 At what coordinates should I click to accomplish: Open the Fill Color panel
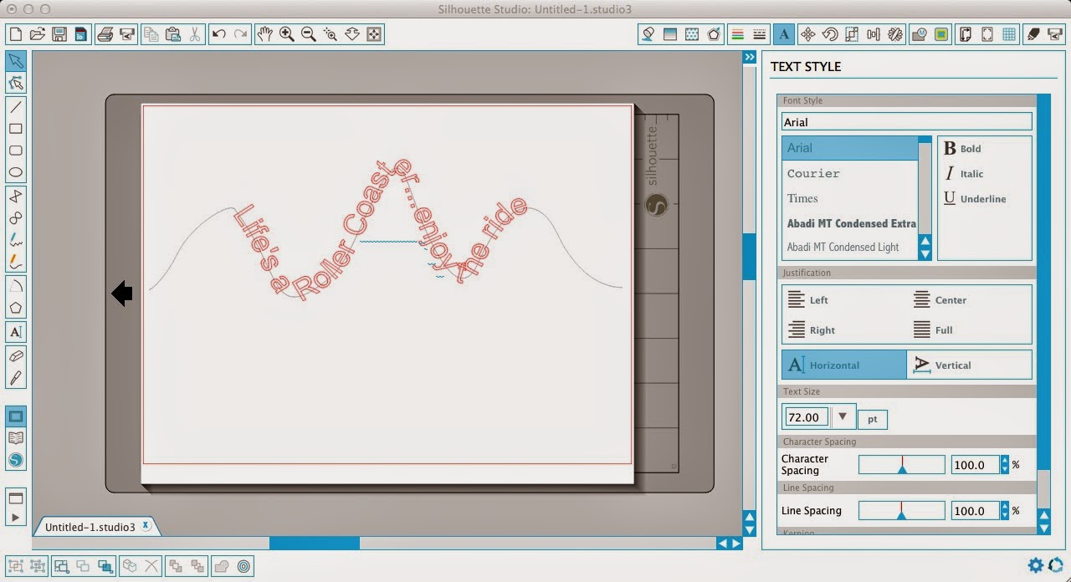coord(648,33)
